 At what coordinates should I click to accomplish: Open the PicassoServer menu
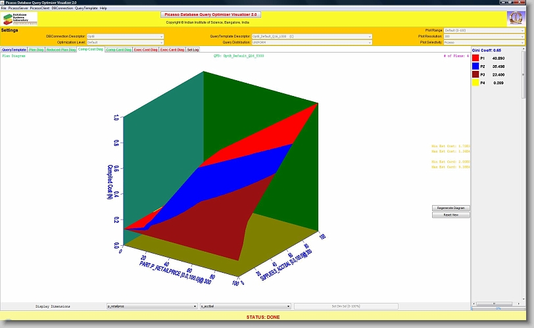click(18, 8)
